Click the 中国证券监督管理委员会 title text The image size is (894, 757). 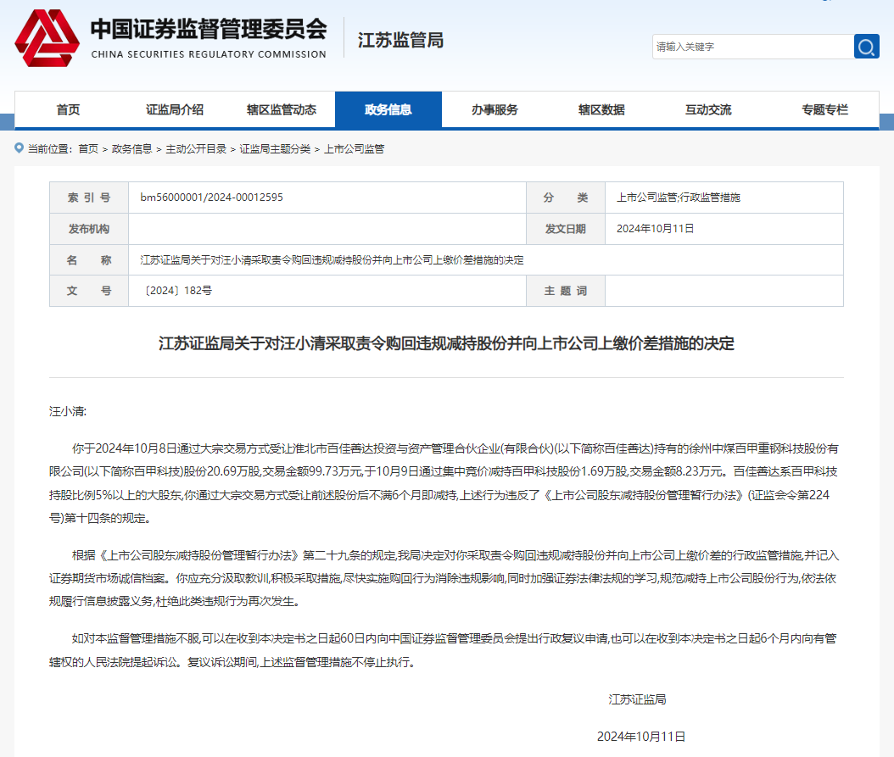pos(208,30)
